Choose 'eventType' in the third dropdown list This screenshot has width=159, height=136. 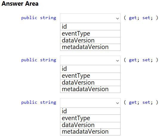[90, 118]
